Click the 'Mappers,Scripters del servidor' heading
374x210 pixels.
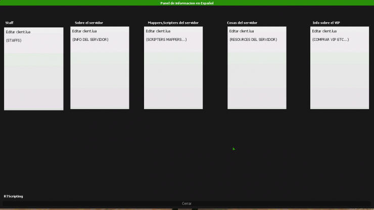(x=173, y=23)
